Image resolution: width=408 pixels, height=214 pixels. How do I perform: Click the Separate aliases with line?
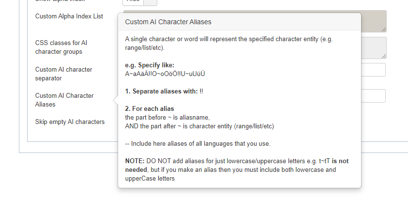pyautogui.click(x=164, y=92)
